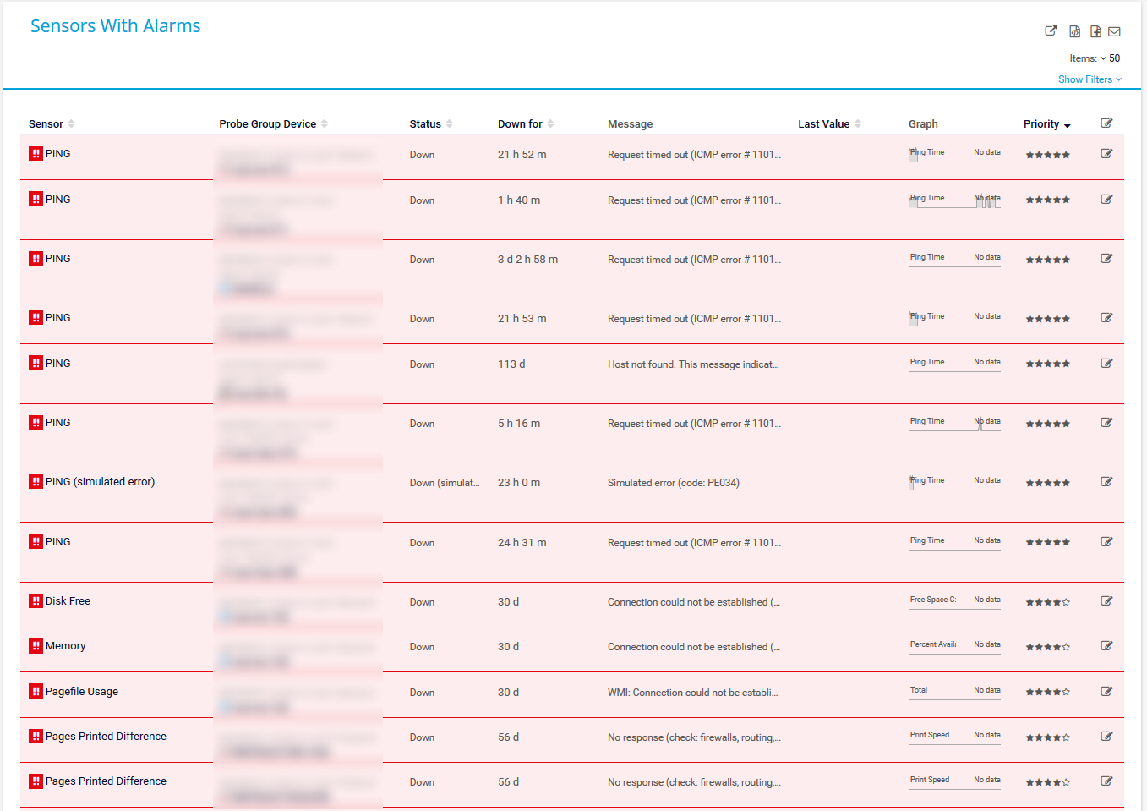Expand the Show Filters panel
The image size is (1147, 811).
pos(1090,79)
